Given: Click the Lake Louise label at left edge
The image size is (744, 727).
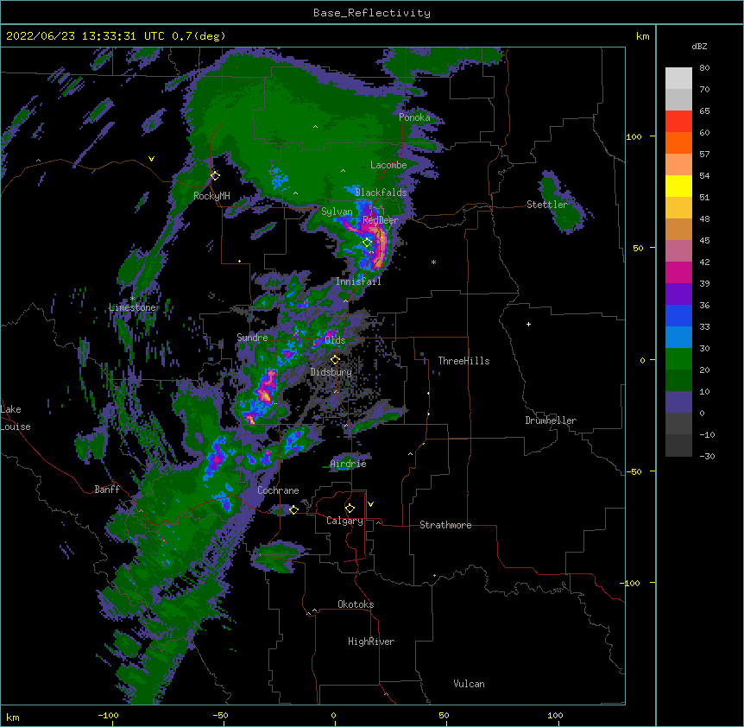Looking at the screenshot, I should (x=16, y=418).
